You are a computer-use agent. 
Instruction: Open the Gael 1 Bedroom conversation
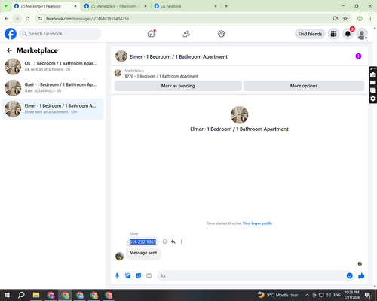tap(53, 88)
